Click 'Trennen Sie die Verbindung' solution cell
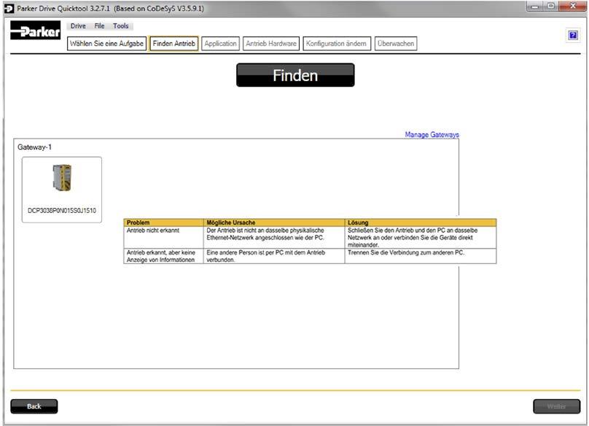The width and height of the screenshot is (589, 426). (x=421, y=256)
